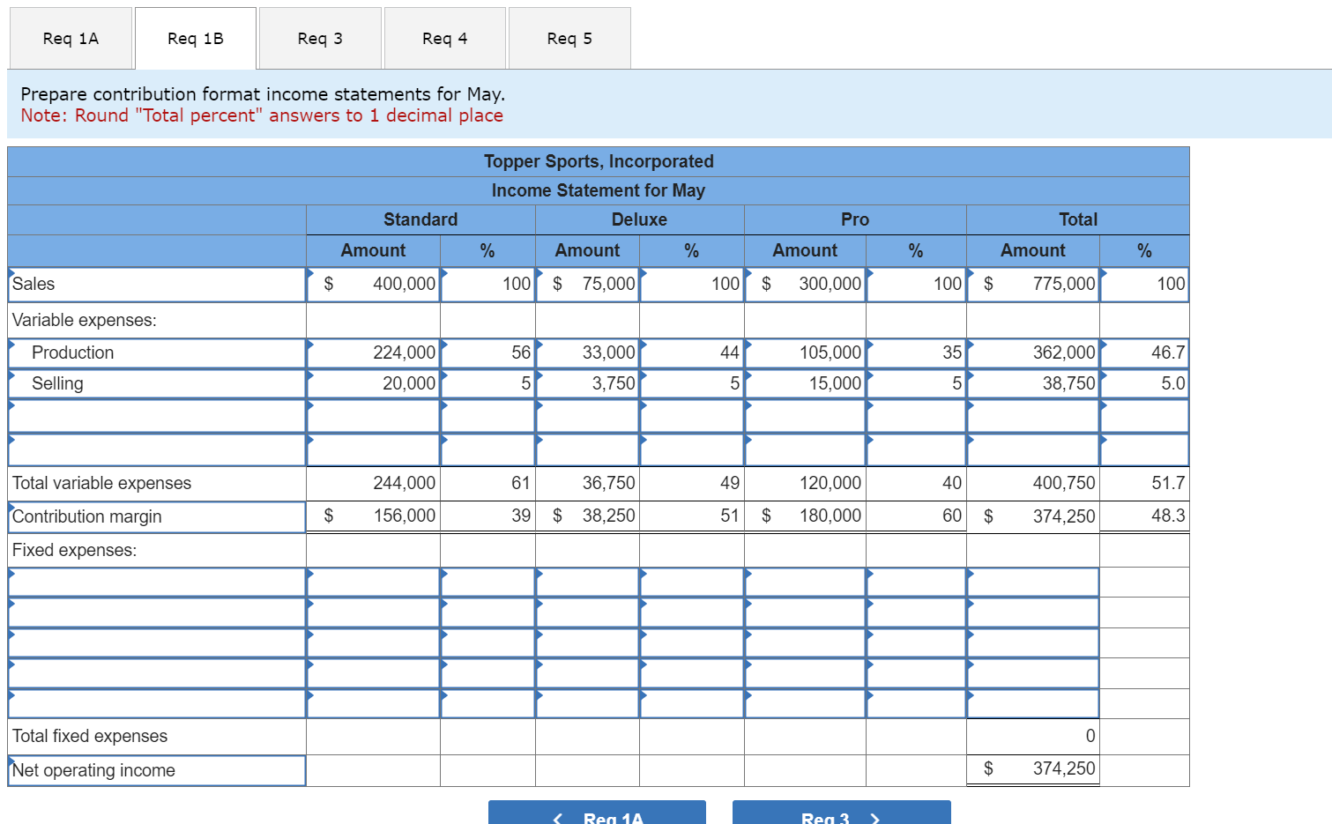
Task: Click the Fixed expenses: row label
Action: (74, 550)
